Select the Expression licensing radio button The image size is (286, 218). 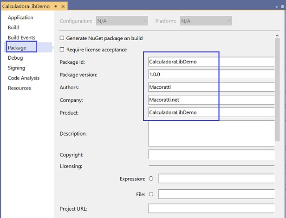click(x=151, y=179)
